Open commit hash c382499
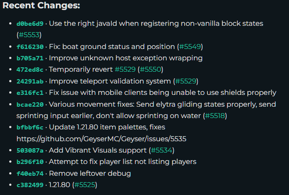The image size is (289, 195). (30, 185)
